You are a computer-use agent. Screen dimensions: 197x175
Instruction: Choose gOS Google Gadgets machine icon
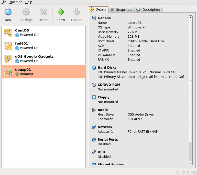(x=8, y=59)
